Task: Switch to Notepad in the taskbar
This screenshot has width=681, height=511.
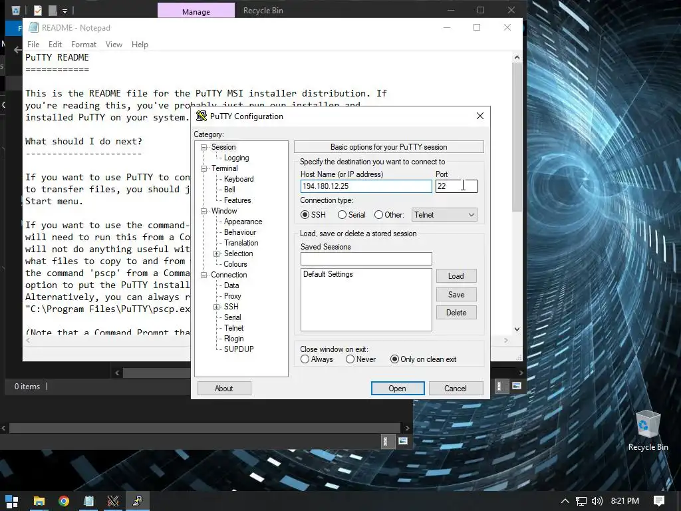Action: pyautogui.click(x=88, y=501)
